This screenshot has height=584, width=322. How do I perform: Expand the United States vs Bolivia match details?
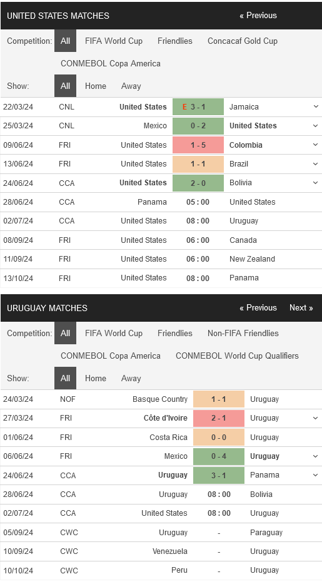316,183
